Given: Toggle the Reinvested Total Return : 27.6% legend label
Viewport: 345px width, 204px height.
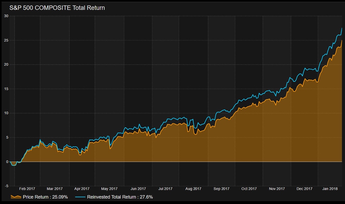Looking at the screenshot, I should (120, 197).
